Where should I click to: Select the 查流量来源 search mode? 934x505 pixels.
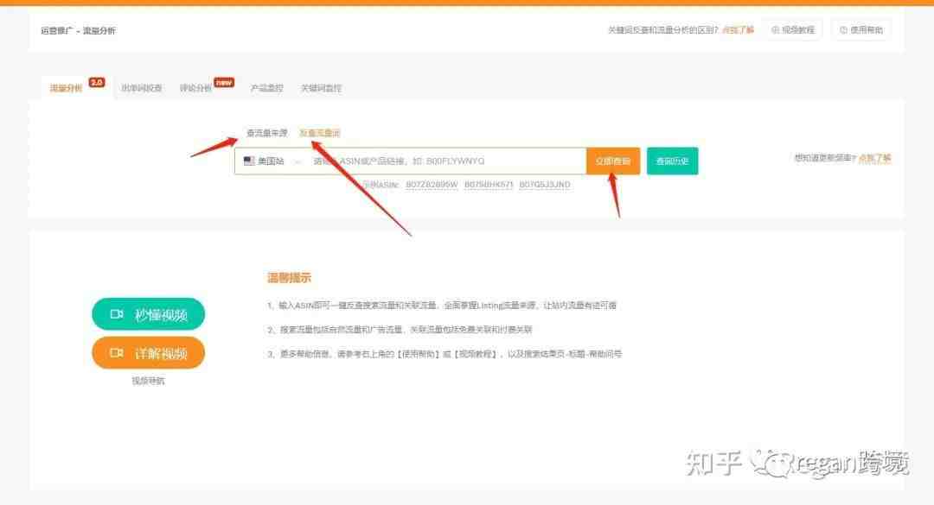pyautogui.click(x=267, y=133)
